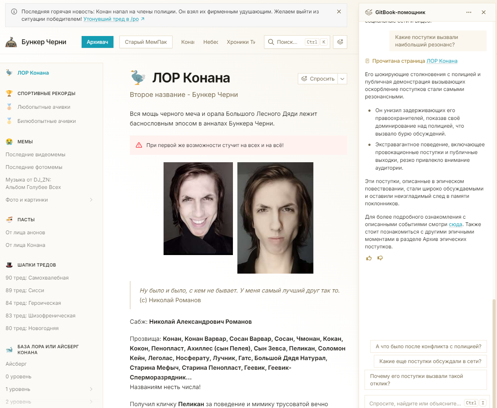Click the thumbs-up feedback icon

pos(369,258)
